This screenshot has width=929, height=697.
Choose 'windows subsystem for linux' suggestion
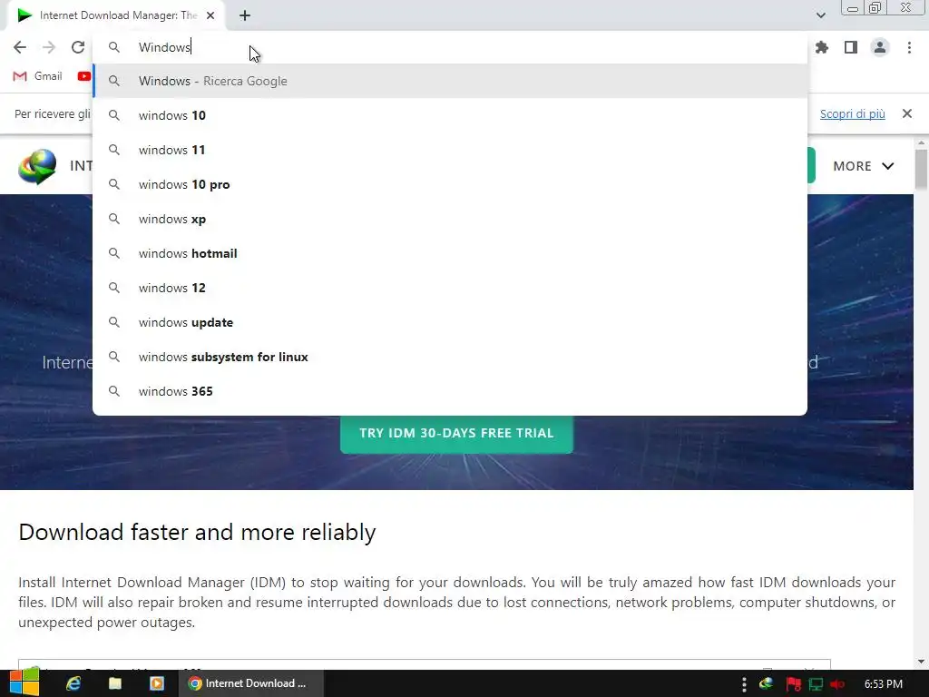(x=450, y=357)
